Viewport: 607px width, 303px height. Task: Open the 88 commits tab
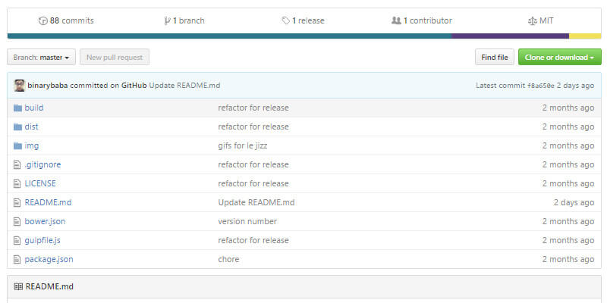coord(71,20)
